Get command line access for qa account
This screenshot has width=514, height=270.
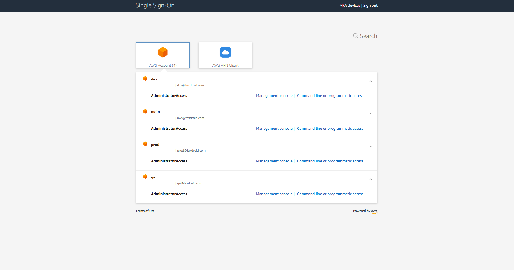point(330,194)
